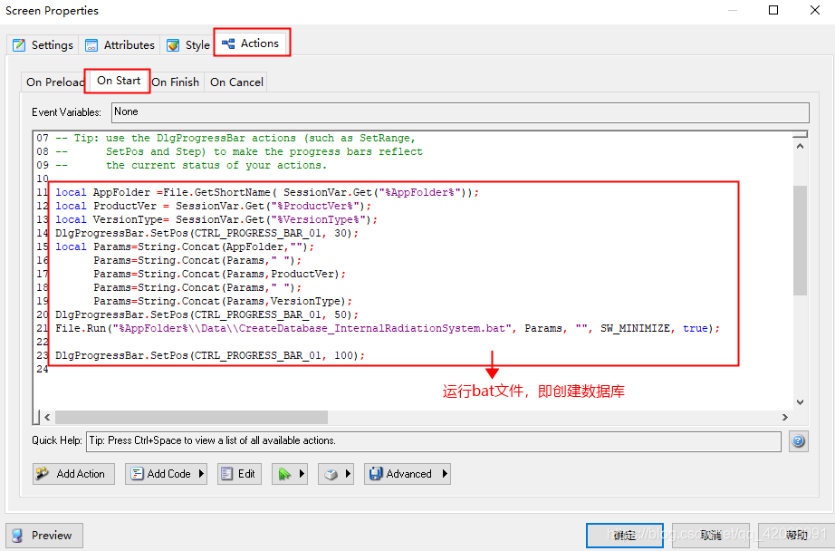Click the horizontal scrollbar left arrow
Screen dimensions: 835x551
[x=47, y=417]
